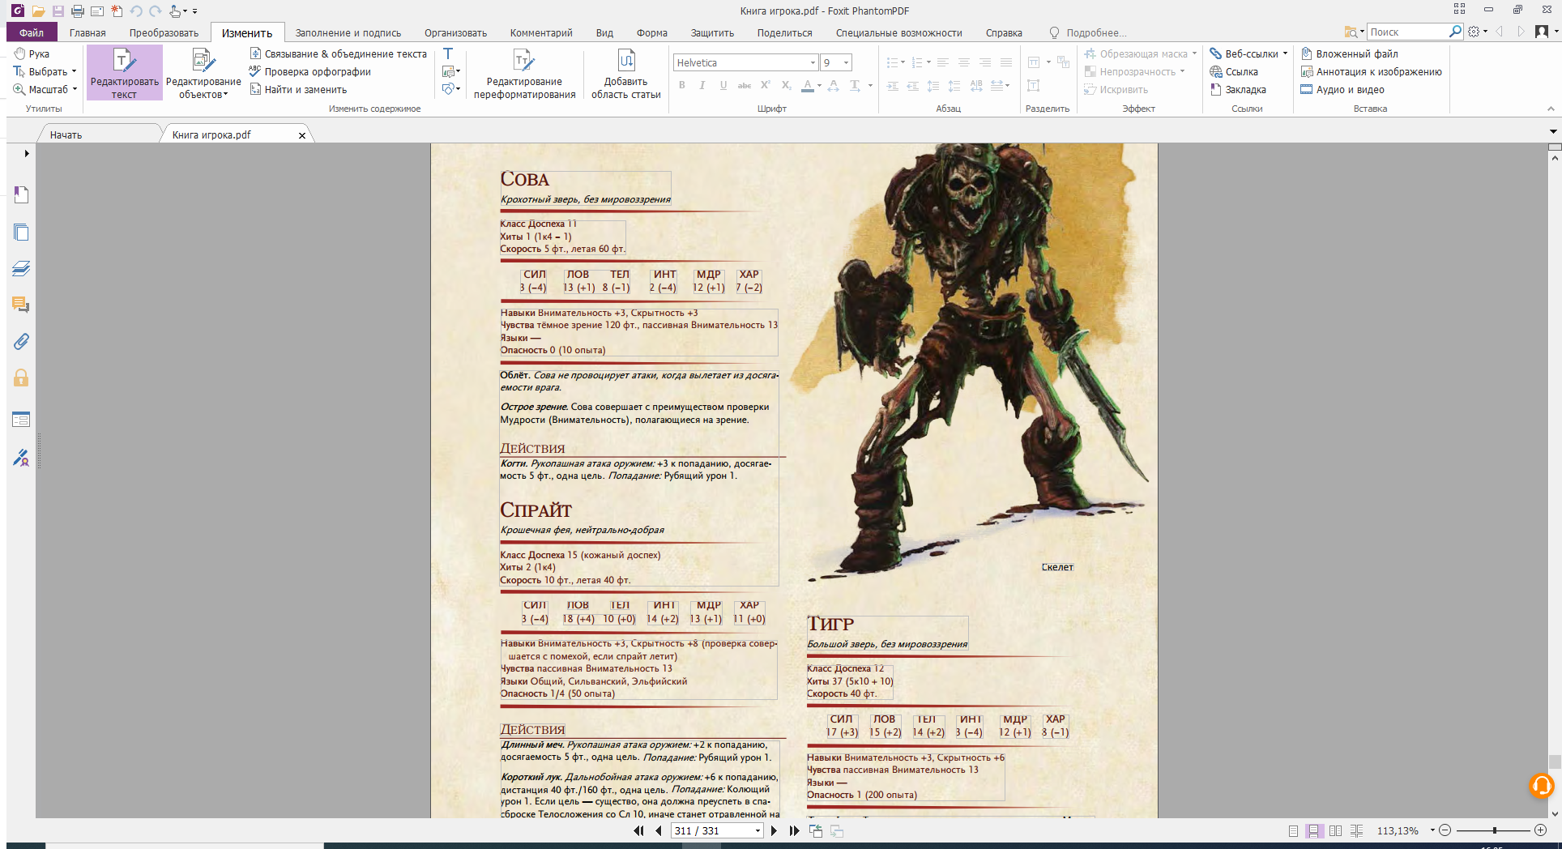Select the Hand tool (Рука)

[x=32, y=54]
